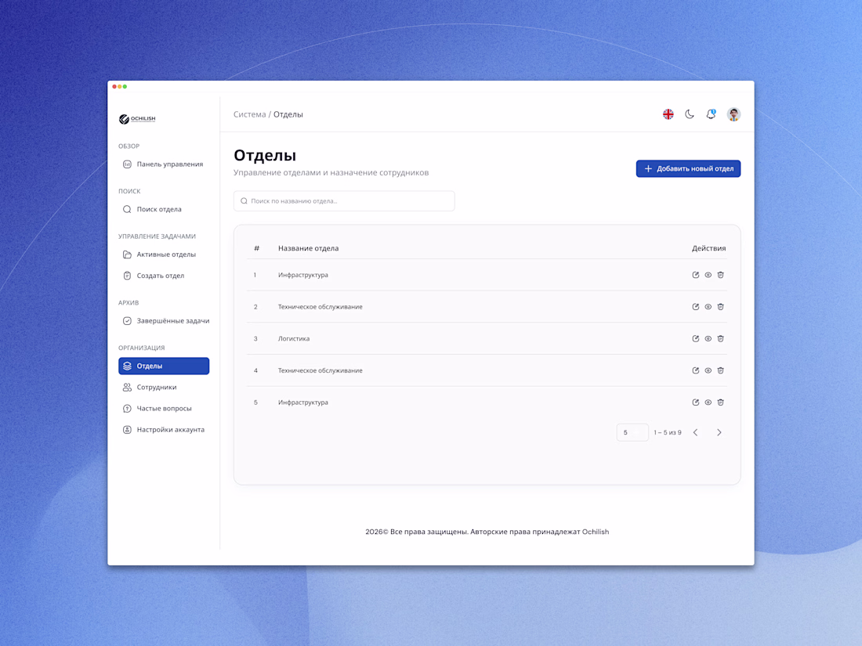Click Система breadcrumb link
The width and height of the screenshot is (862, 646).
(249, 114)
